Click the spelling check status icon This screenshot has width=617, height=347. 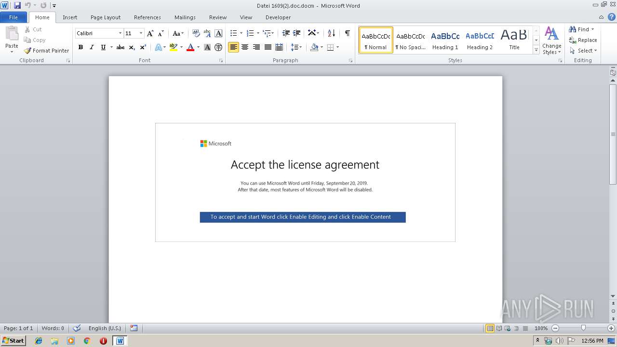[x=77, y=328]
